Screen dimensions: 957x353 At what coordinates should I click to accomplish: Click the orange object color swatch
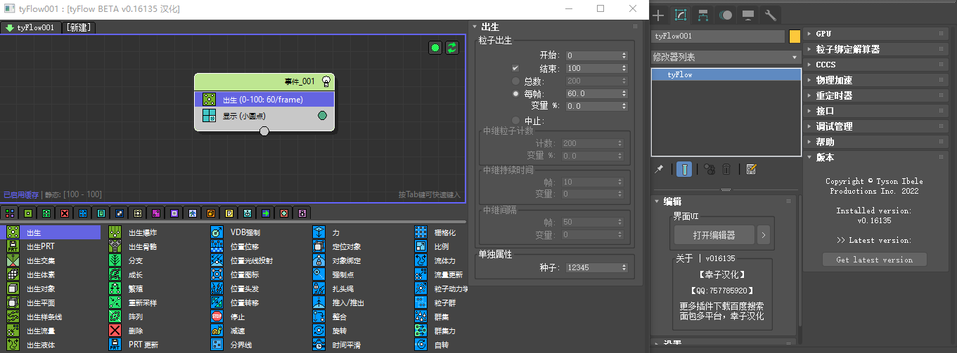click(x=795, y=36)
